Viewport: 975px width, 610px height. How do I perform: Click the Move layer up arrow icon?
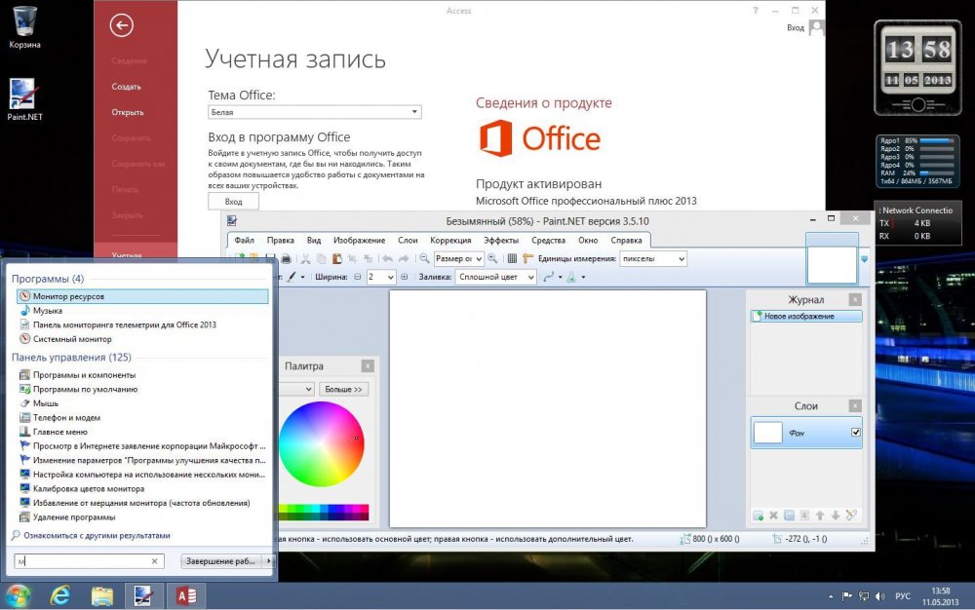(x=820, y=515)
